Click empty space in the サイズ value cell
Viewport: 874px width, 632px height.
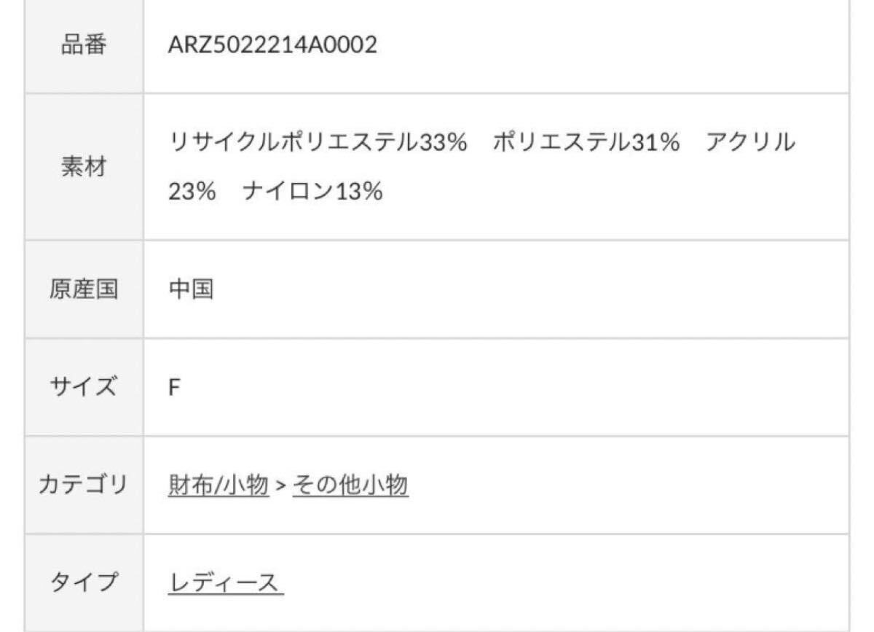[x=510, y=387]
